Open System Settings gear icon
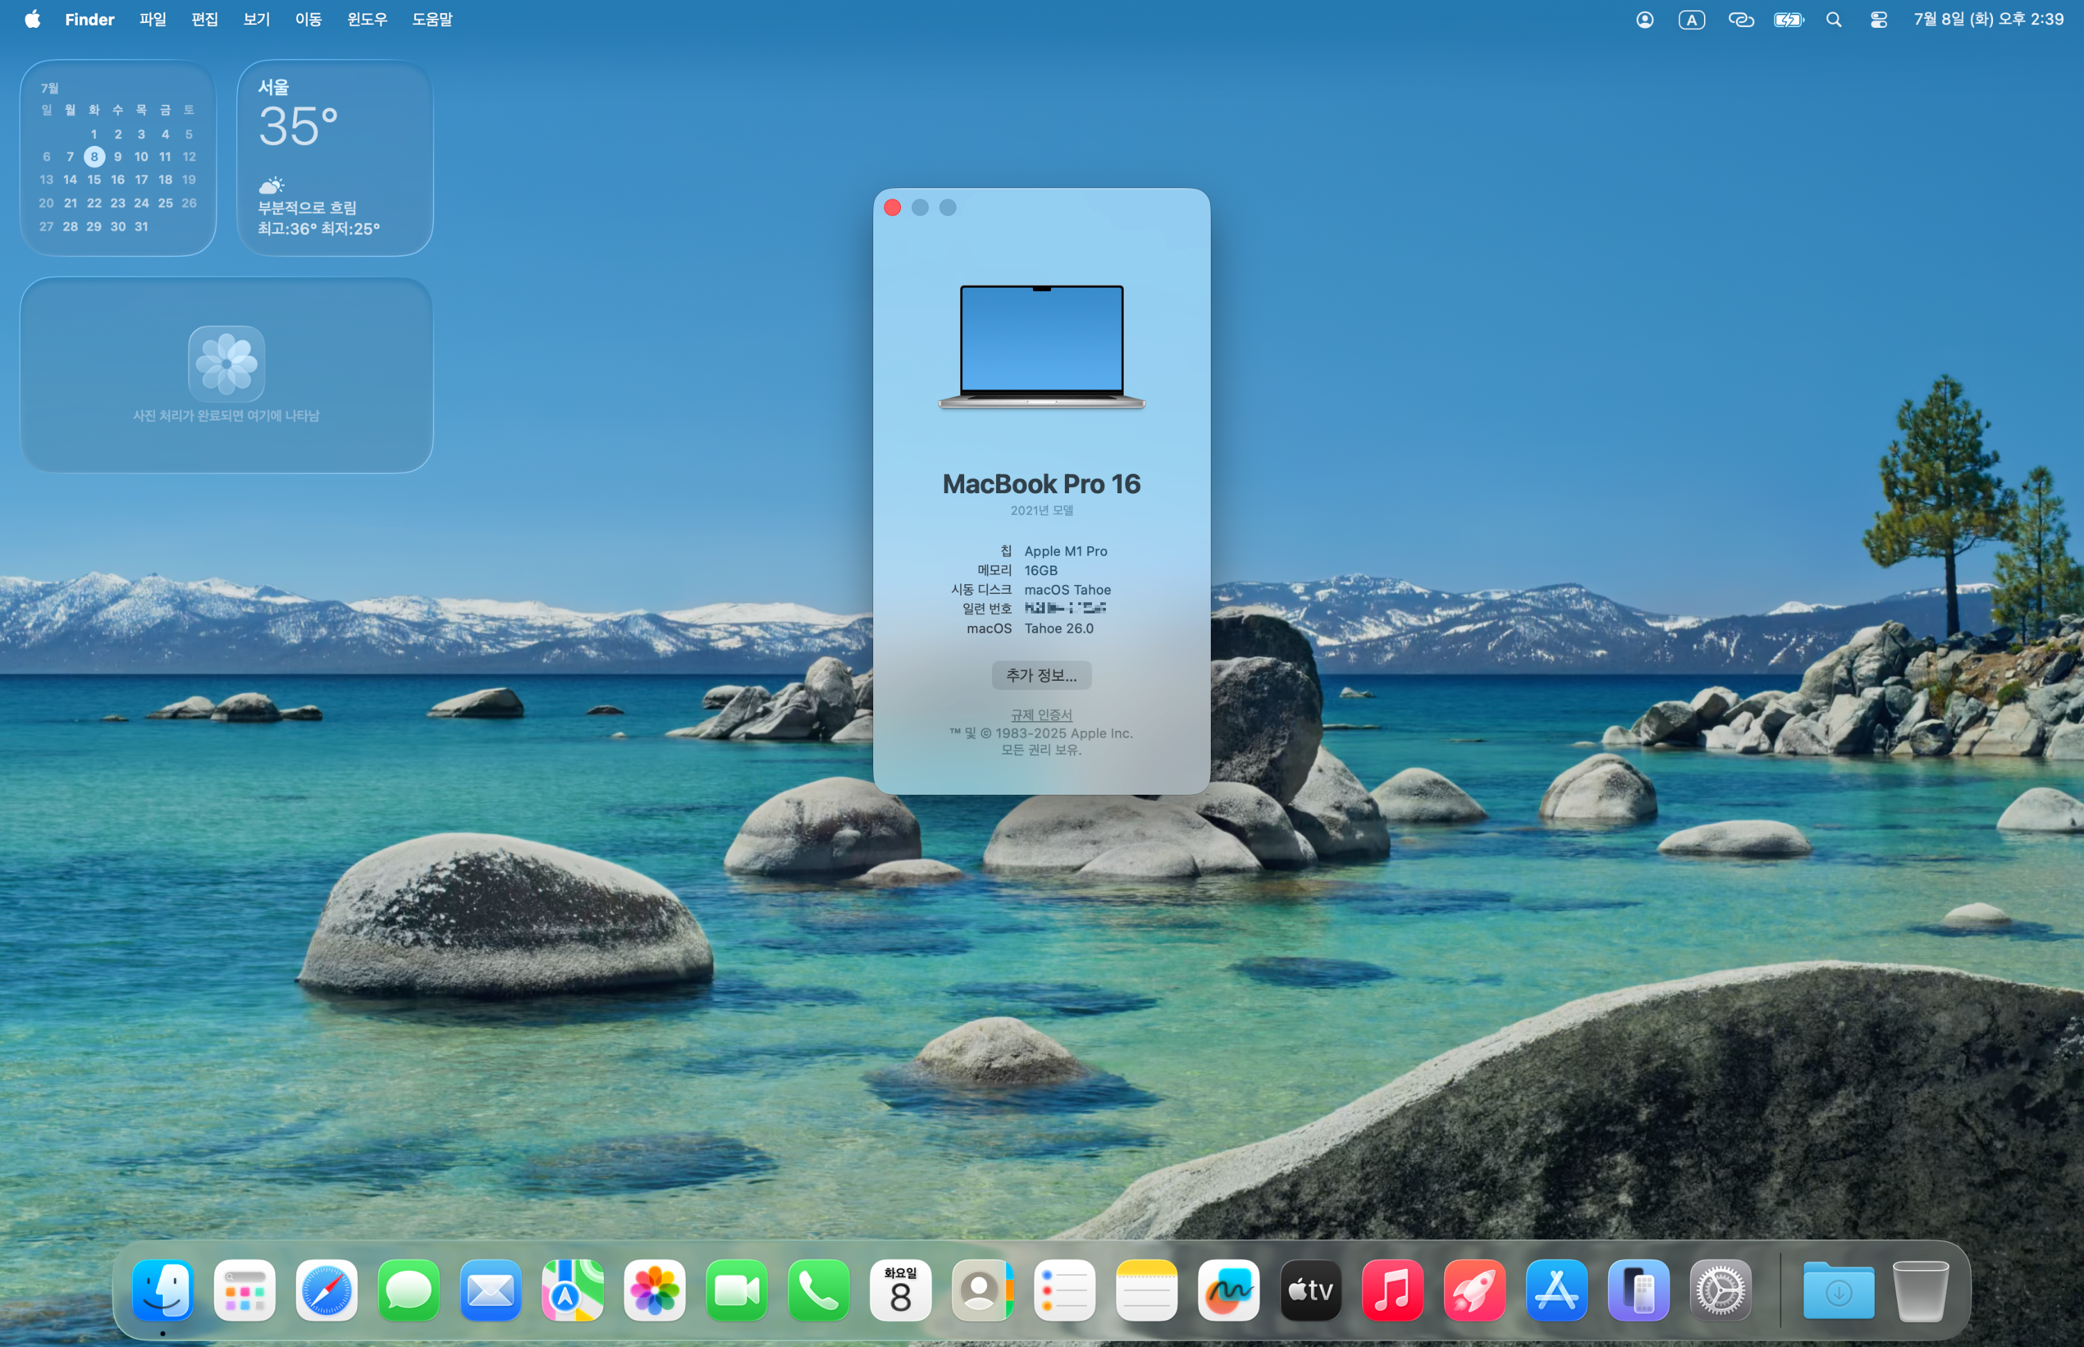The height and width of the screenshot is (1347, 2084). [x=1720, y=1290]
